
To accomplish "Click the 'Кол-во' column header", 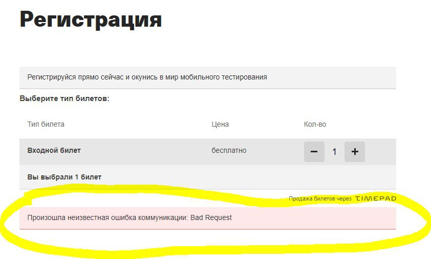I will coord(315,124).
